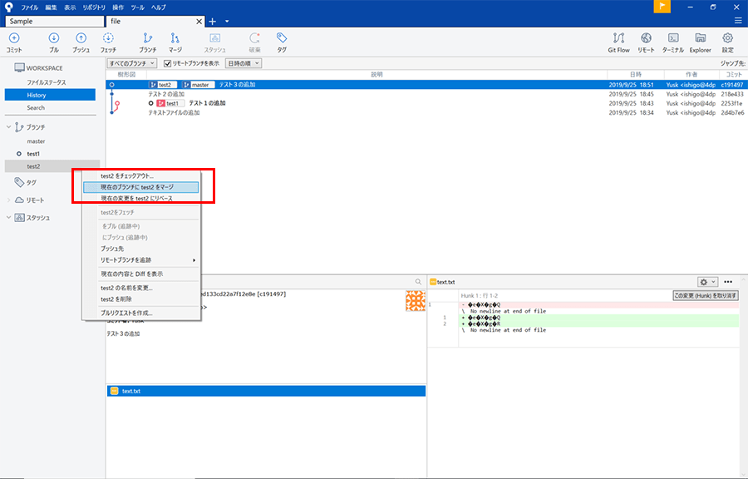This screenshot has height=479, width=748.
Task: Click the プル (Pull) toolbar icon
Action: tap(54, 42)
